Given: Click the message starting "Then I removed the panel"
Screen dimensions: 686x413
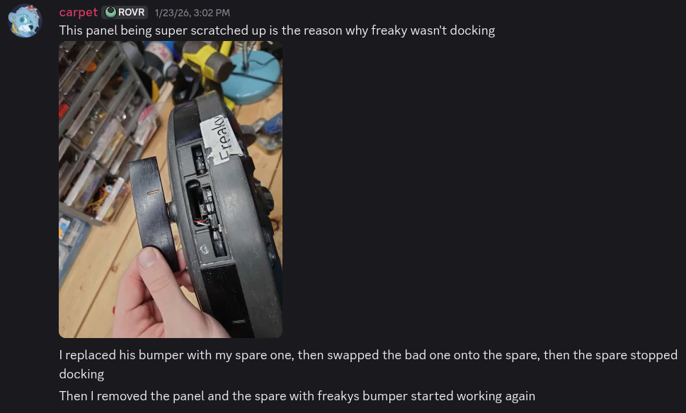Looking at the screenshot, I should pyautogui.click(x=297, y=396).
